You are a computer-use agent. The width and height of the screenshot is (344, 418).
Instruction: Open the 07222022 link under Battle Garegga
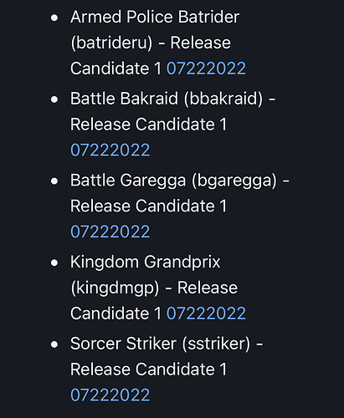click(110, 232)
